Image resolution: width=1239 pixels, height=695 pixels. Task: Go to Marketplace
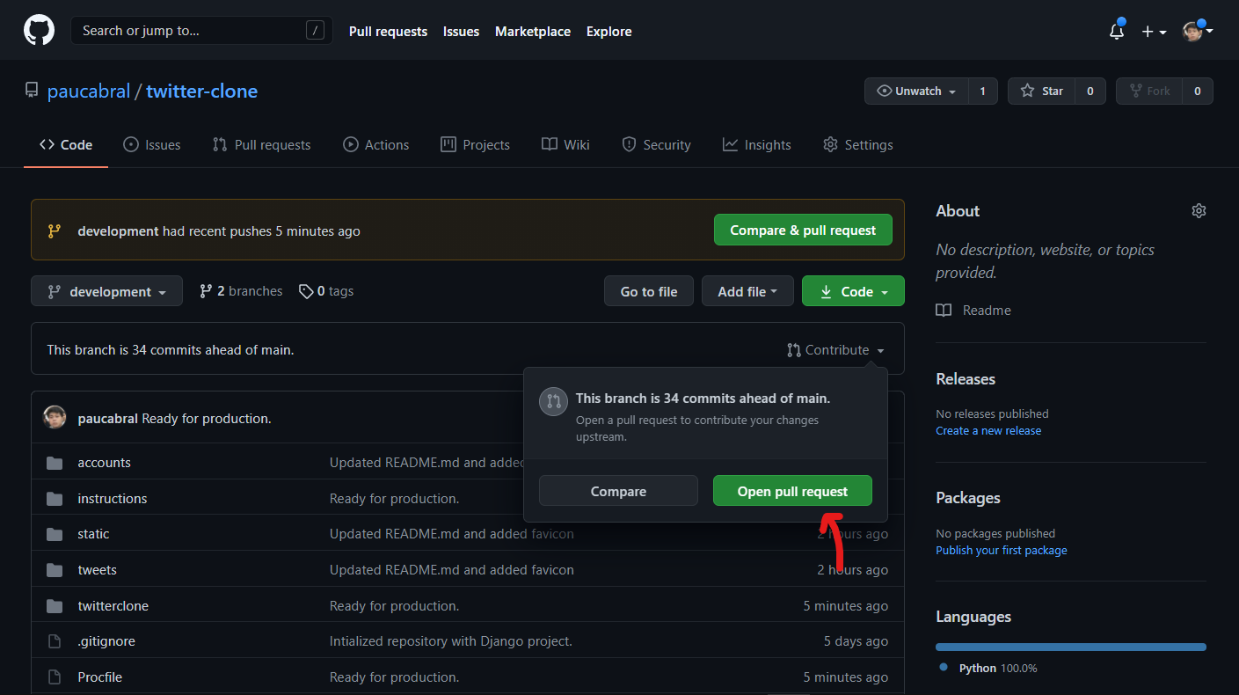pyautogui.click(x=533, y=31)
